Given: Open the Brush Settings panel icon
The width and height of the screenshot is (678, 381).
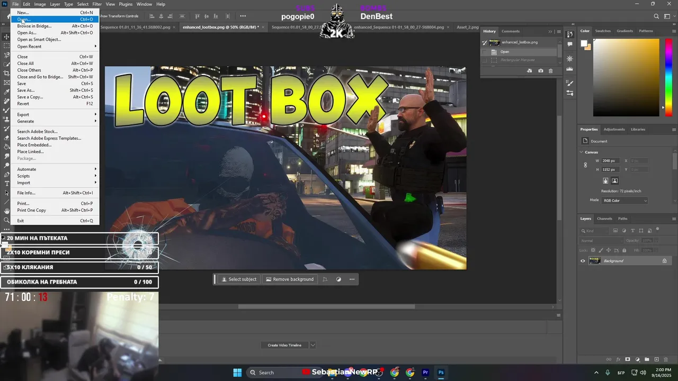Looking at the screenshot, I should click(x=570, y=83).
